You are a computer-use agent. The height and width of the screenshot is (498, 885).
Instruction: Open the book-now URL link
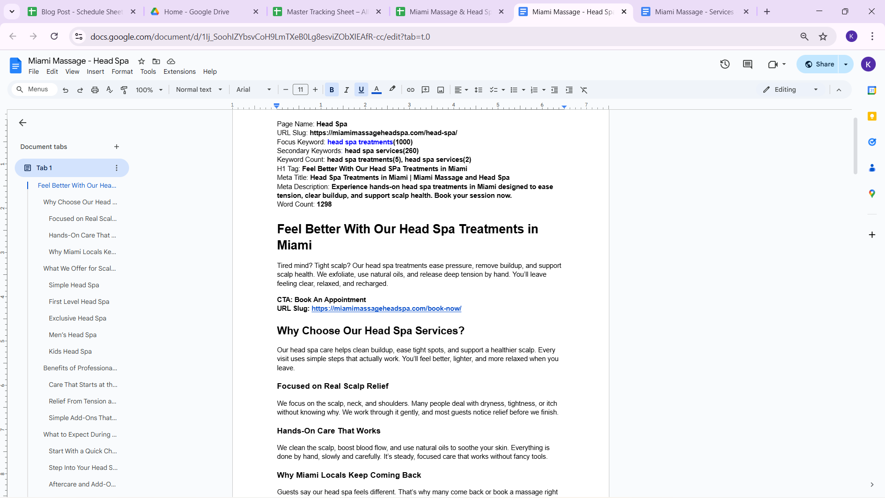[x=386, y=308]
